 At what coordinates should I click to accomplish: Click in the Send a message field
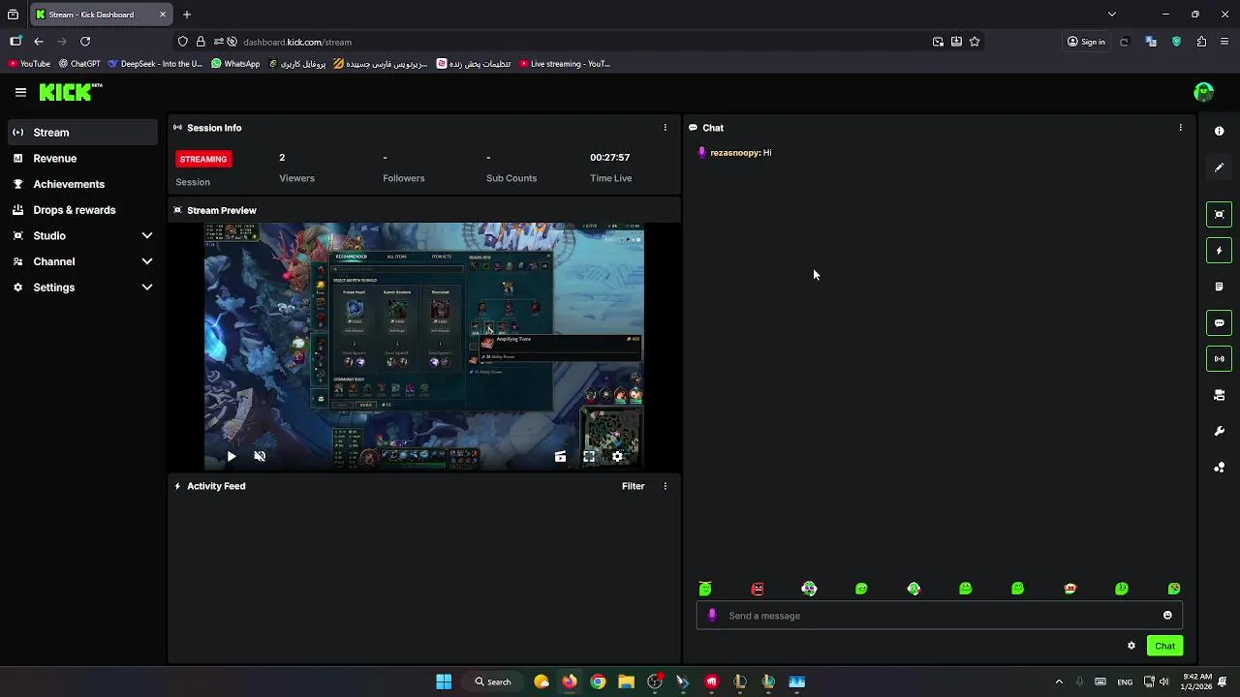click(940, 616)
